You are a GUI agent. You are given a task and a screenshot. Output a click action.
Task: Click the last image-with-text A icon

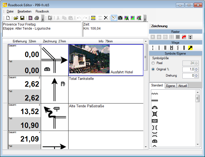pyautogui.click(x=139, y=18)
